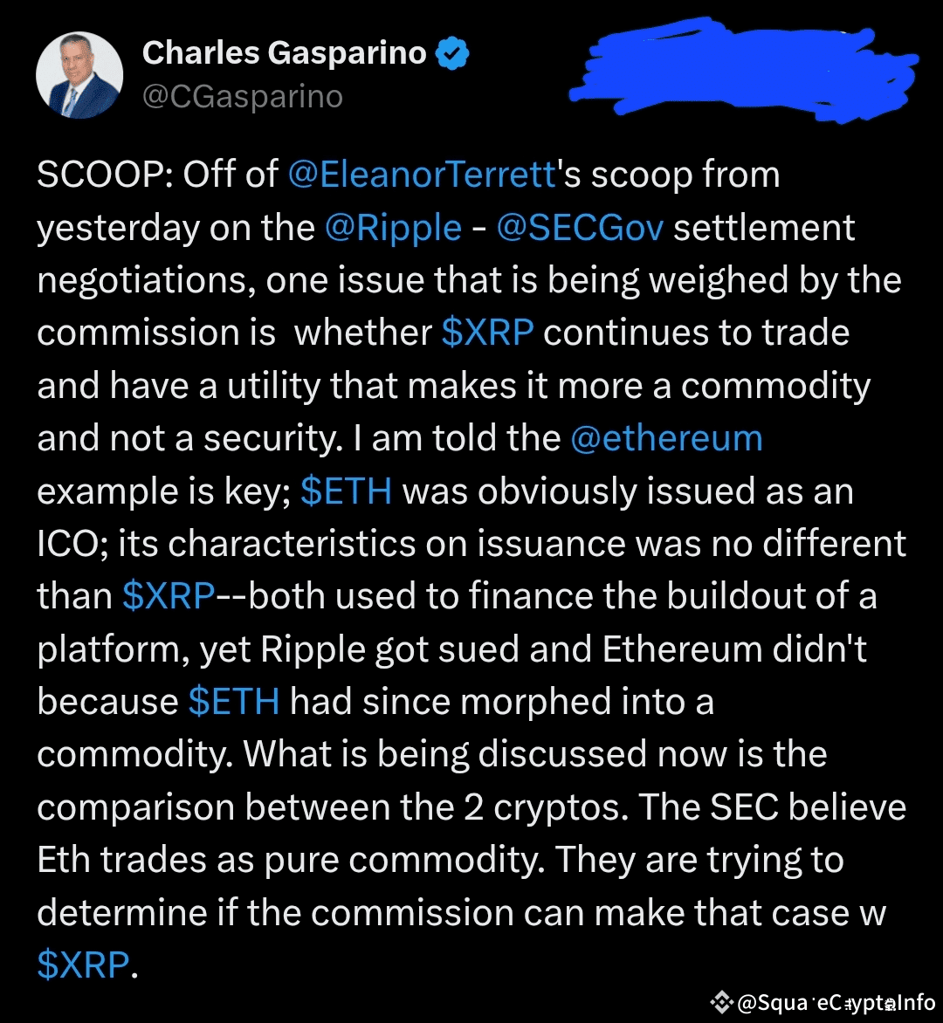943x1023 pixels.
Task: Click the $ETH link near 'morphed into a commodity'
Action: coord(232,701)
